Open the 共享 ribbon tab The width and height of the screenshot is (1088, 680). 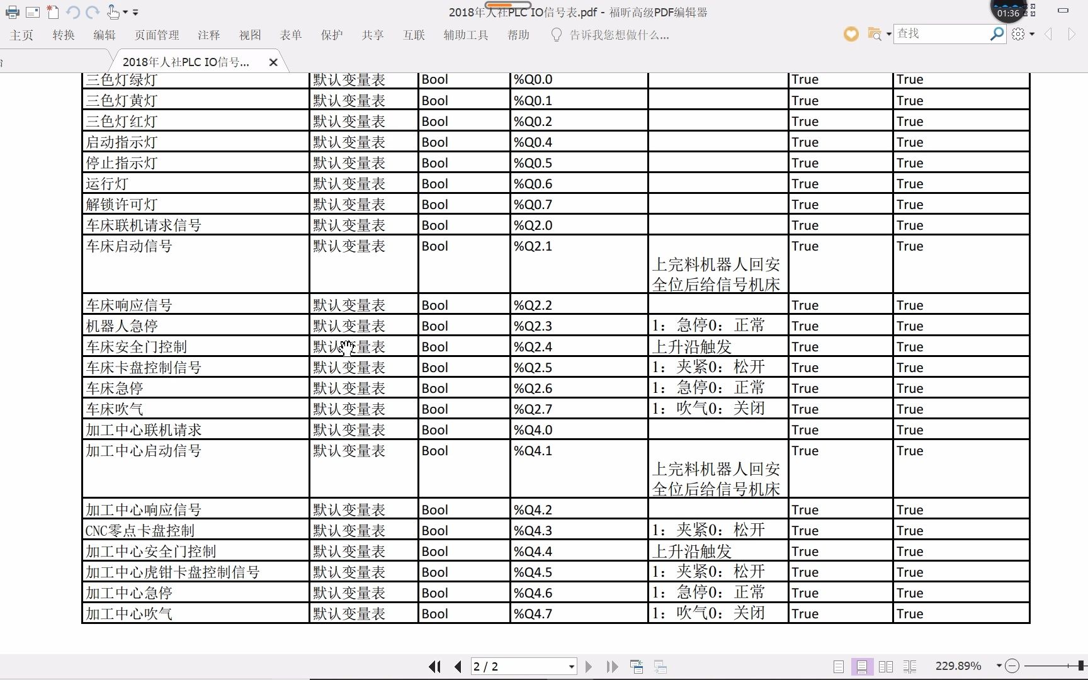point(373,35)
